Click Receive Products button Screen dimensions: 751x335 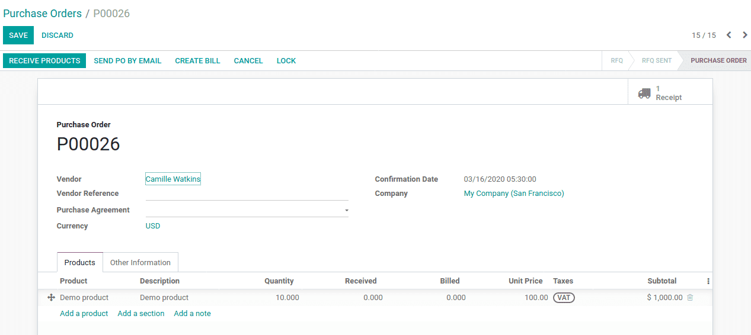pos(44,61)
